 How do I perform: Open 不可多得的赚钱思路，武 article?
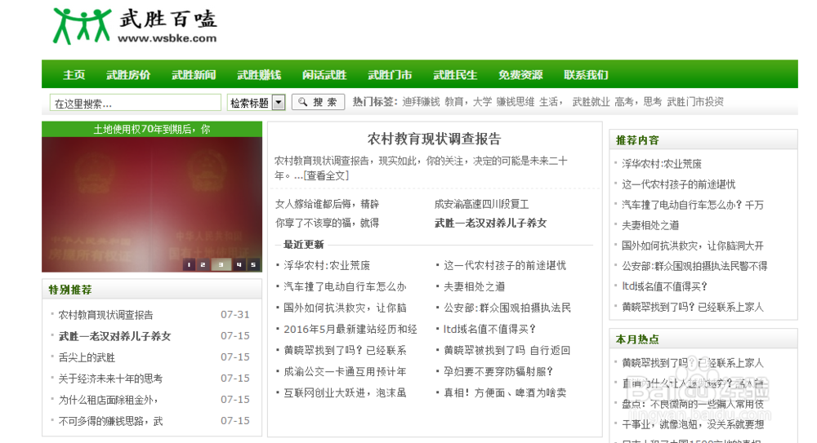pyautogui.click(x=110, y=421)
